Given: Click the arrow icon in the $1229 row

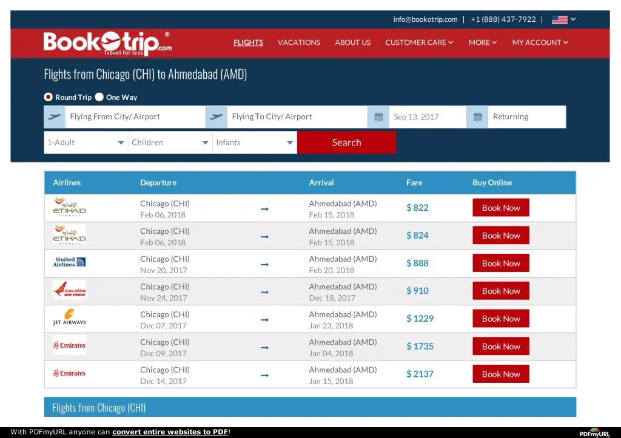Looking at the screenshot, I should pos(264,320).
